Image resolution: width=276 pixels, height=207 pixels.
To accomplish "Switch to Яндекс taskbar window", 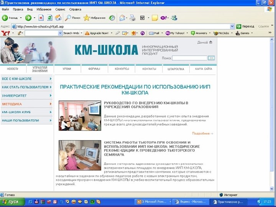I will coord(191,202).
